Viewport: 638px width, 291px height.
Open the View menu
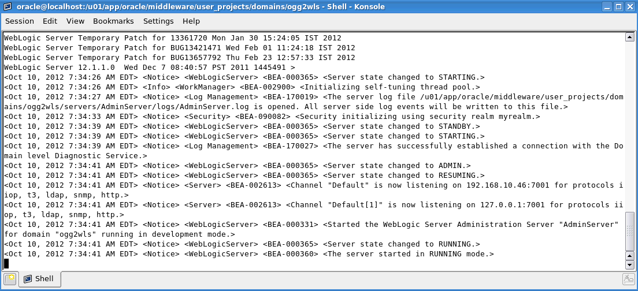click(75, 21)
